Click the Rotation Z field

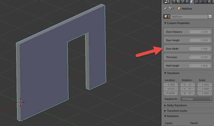tap(188, 93)
